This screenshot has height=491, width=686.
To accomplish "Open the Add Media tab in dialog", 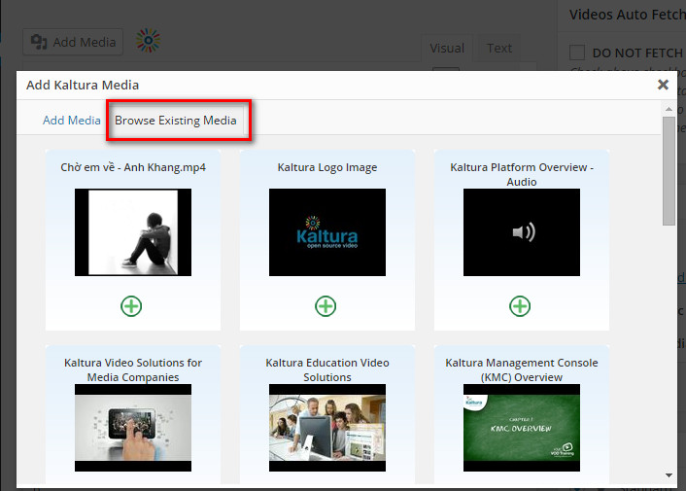I will pyautogui.click(x=71, y=121).
